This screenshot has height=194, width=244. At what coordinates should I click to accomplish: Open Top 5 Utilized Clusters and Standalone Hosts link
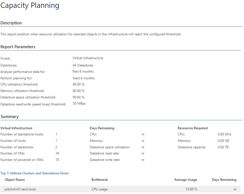[x=35, y=173]
